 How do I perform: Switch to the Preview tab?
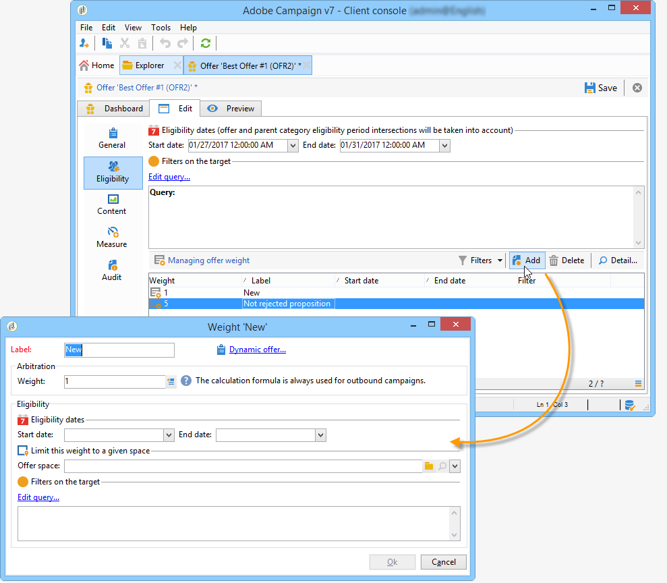[x=231, y=109]
